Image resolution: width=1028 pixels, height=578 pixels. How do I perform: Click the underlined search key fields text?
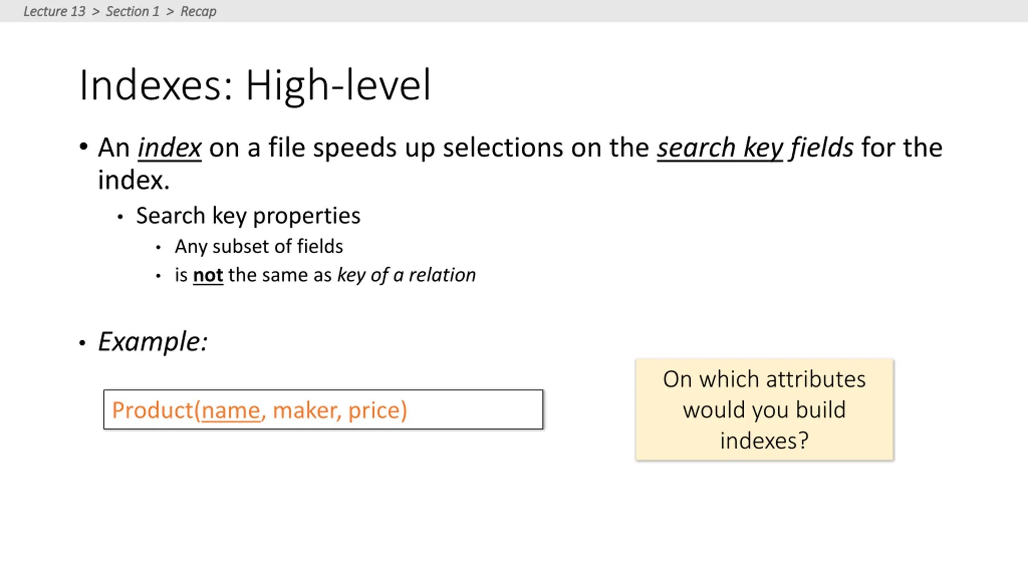pos(755,149)
